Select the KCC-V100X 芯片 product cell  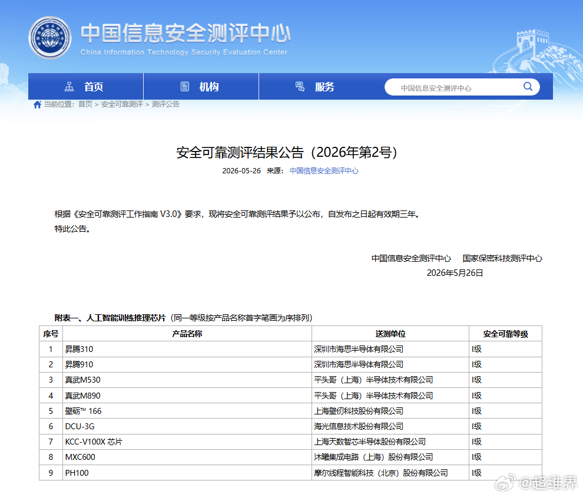pyautogui.click(x=187, y=442)
